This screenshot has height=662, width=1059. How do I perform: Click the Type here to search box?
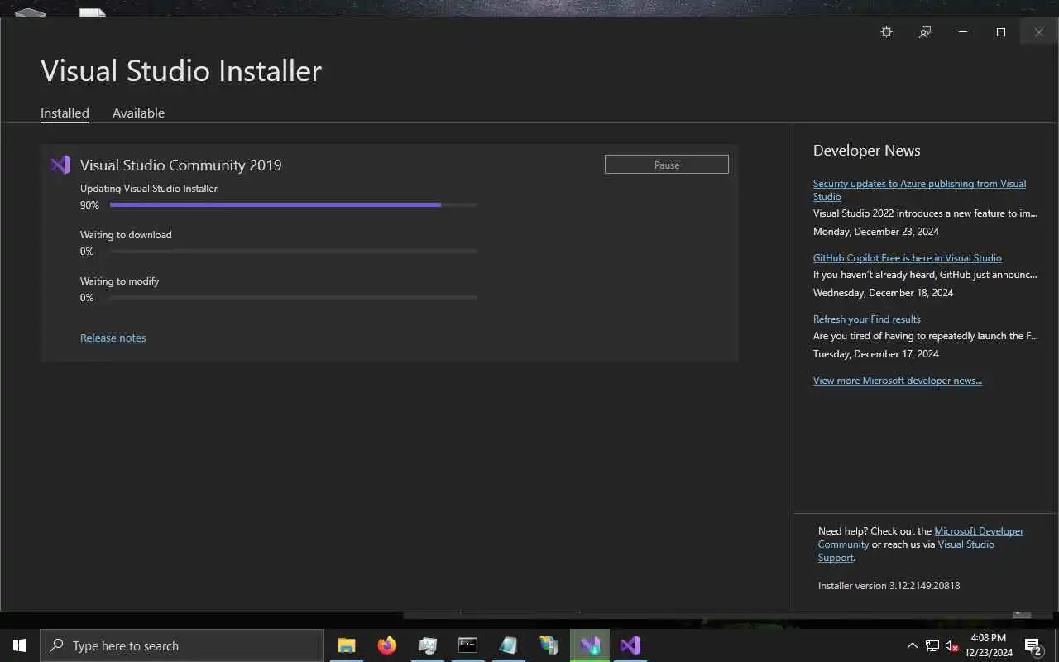coord(182,645)
